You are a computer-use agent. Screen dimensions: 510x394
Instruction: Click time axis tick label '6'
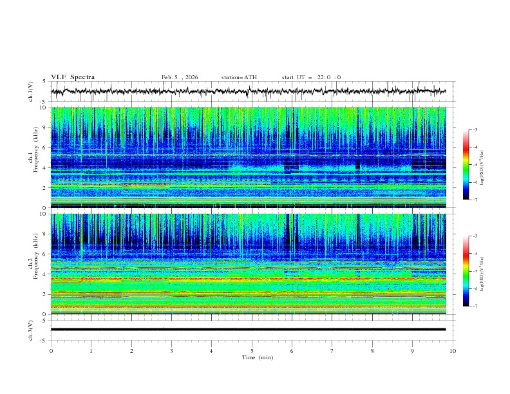[x=292, y=351]
